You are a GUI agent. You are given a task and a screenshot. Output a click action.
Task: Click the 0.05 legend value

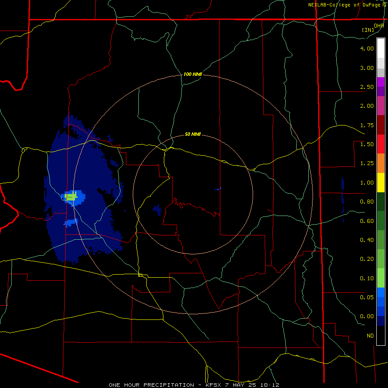coord(367,297)
